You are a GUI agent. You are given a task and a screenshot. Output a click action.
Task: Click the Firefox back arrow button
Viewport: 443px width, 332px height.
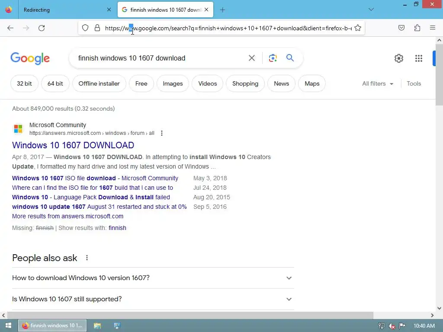(x=10, y=28)
